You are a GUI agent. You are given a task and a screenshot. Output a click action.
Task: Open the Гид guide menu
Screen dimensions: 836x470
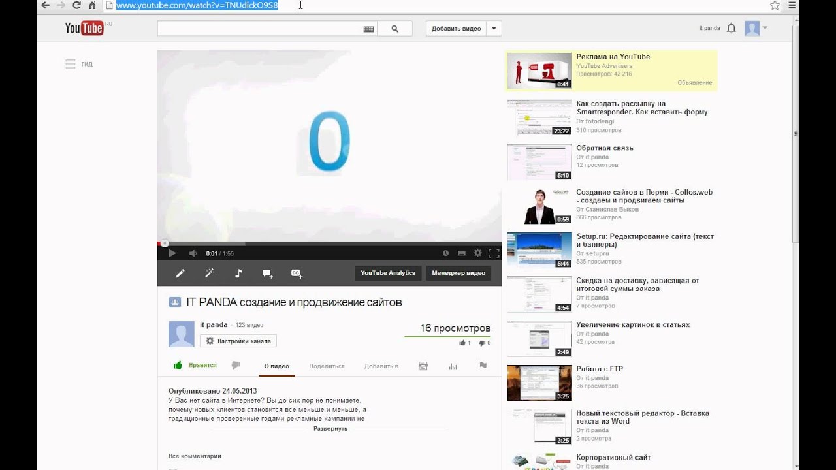79,64
